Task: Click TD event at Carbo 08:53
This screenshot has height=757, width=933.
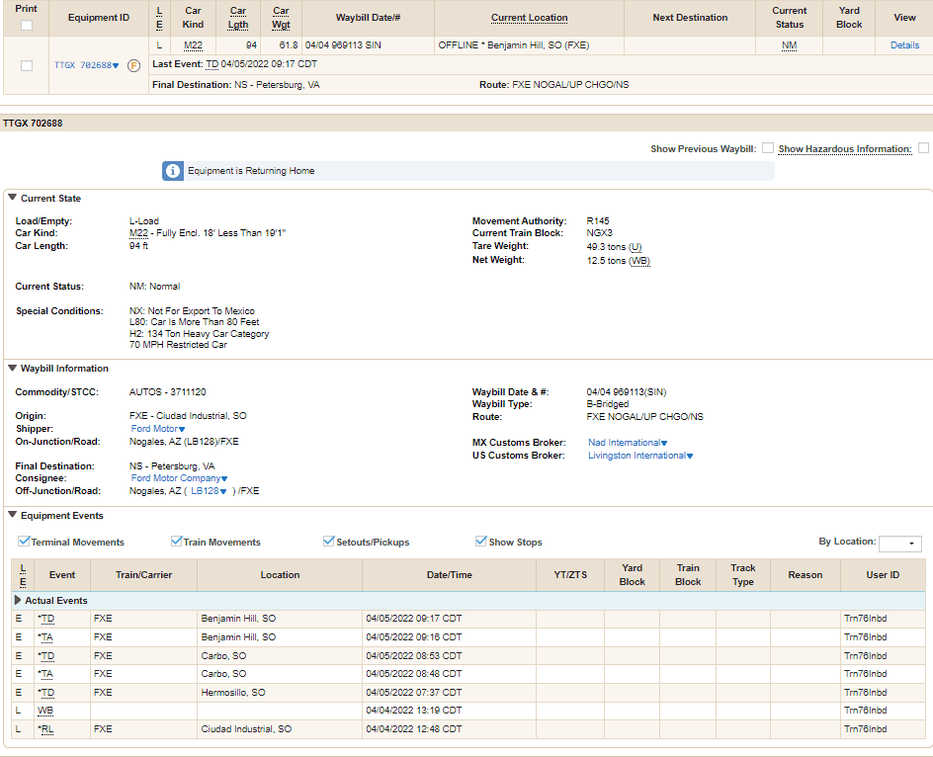Action: click(45, 656)
